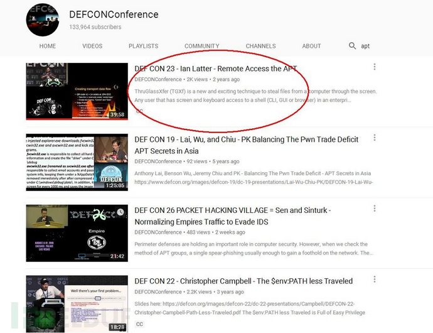Screen dimensions: 433x333
Task: Open options menu for DEF CON 22 video
Action: click(x=375, y=279)
